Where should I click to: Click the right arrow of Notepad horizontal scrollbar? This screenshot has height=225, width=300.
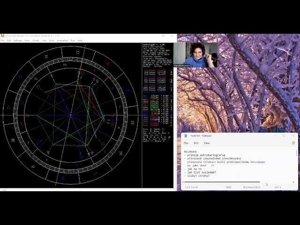click(x=294, y=182)
